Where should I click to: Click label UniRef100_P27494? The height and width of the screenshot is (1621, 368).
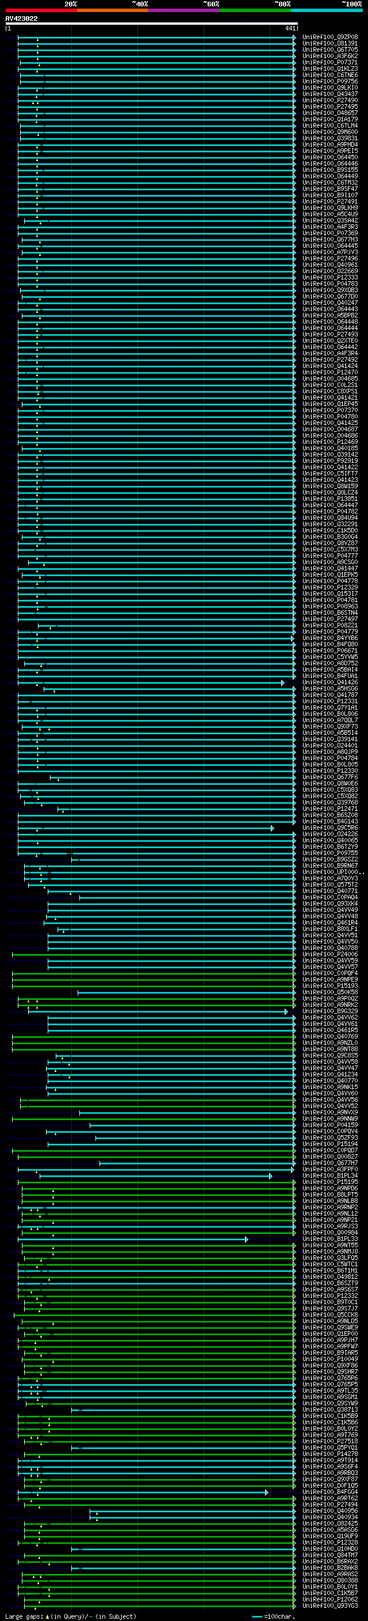(x=330, y=1504)
